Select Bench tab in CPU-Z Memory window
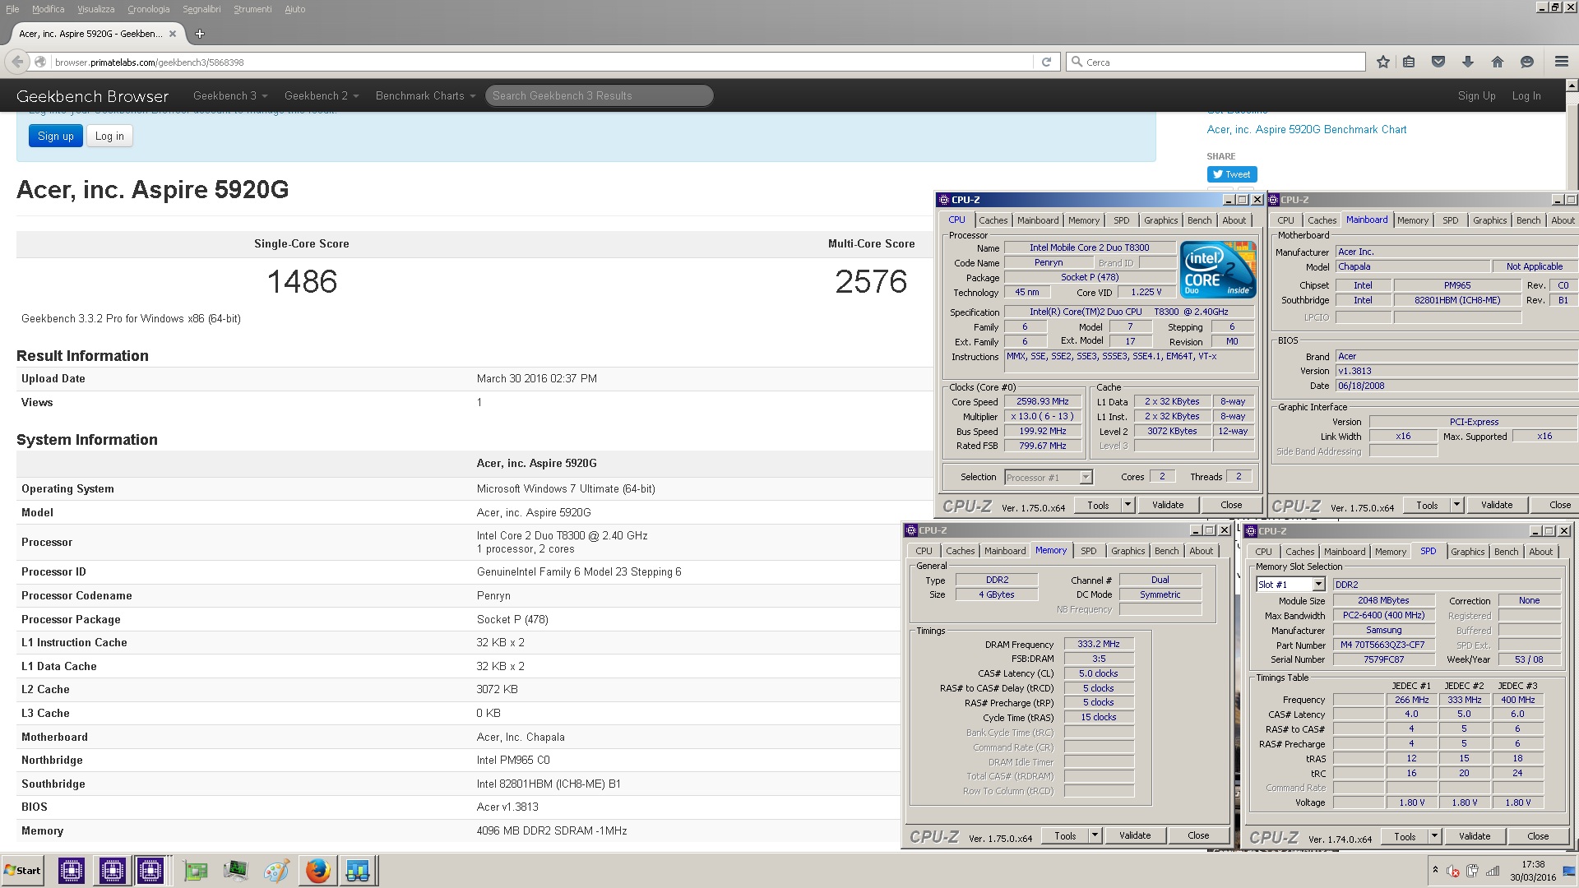Screen dimensions: 1579x888 [x=1166, y=551]
